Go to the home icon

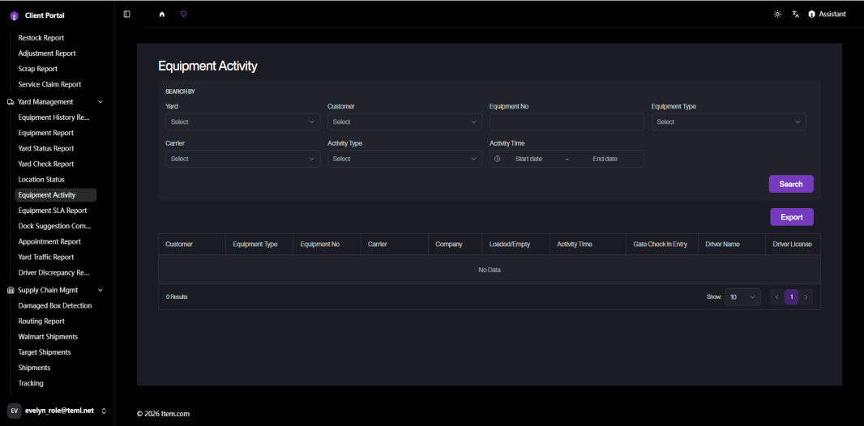tap(162, 15)
